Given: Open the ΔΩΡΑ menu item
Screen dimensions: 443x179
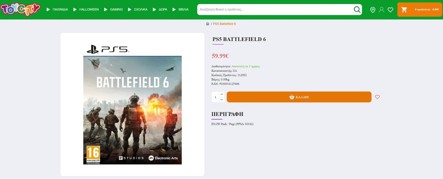Looking at the screenshot, I should pos(160,9).
